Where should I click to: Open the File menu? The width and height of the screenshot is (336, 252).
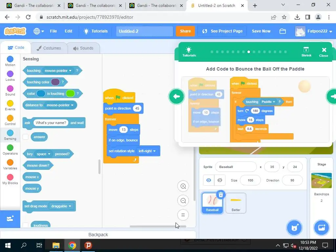53,31
